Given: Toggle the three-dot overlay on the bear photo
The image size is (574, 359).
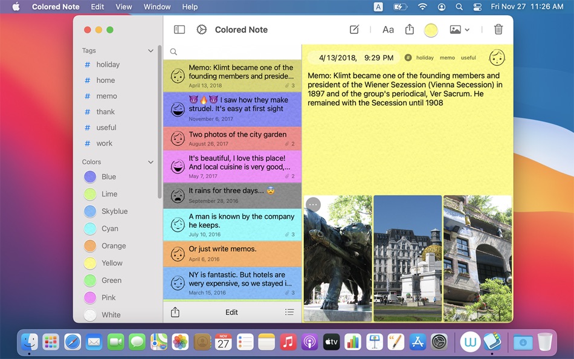Looking at the screenshot, I should (x=313, y=204).
